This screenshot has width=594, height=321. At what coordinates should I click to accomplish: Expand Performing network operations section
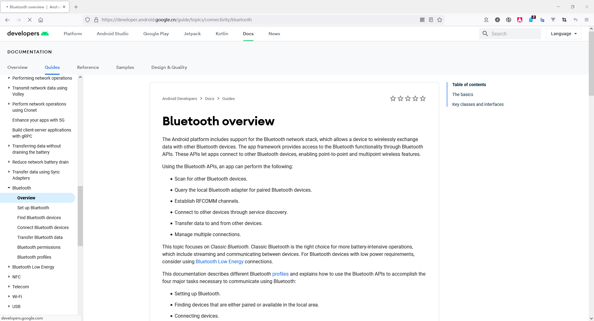[9, 78]
